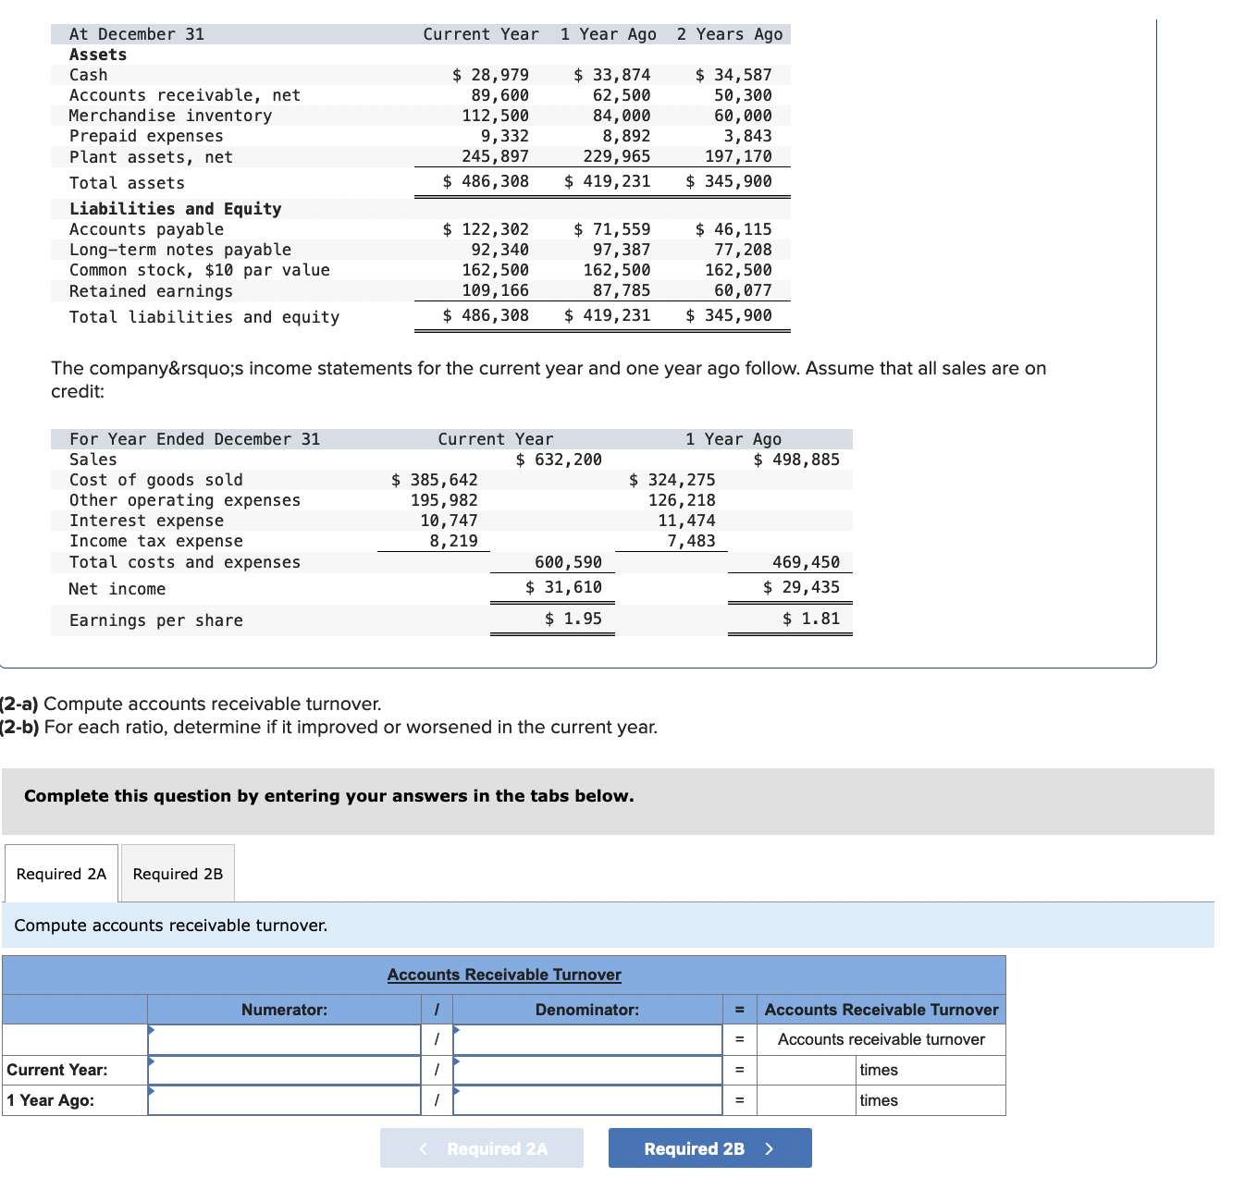
Task: Click the Accounts Receivable Turnover table heading
Action: click(504, 975)
